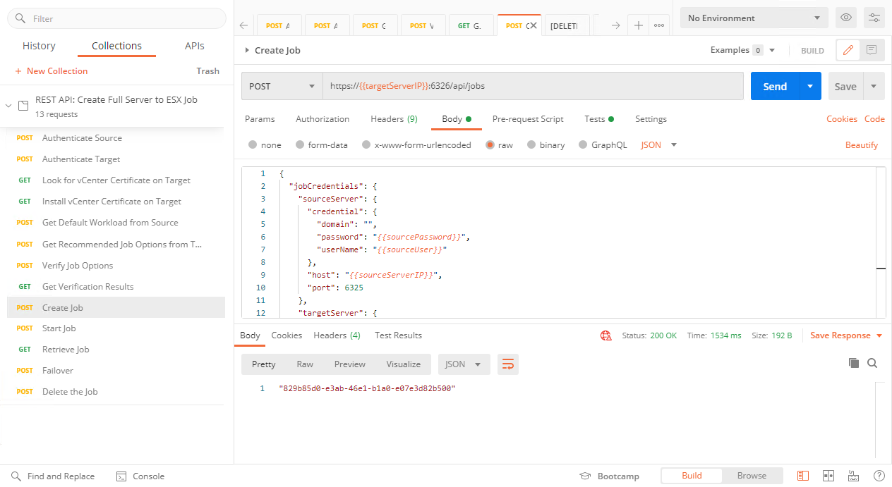Open the help question mark icon

(879, 476)
